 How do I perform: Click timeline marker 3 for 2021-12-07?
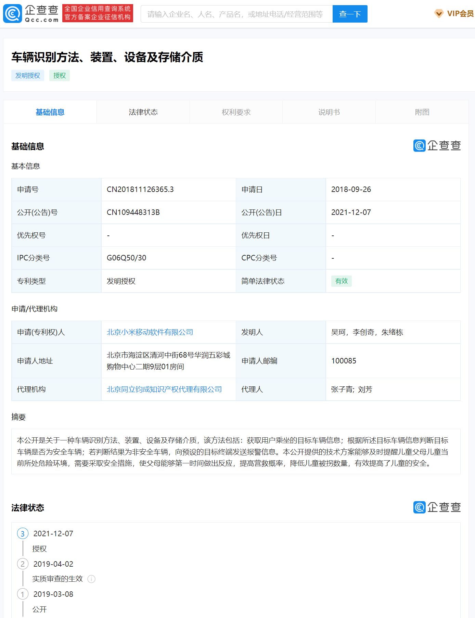point(23,533)
